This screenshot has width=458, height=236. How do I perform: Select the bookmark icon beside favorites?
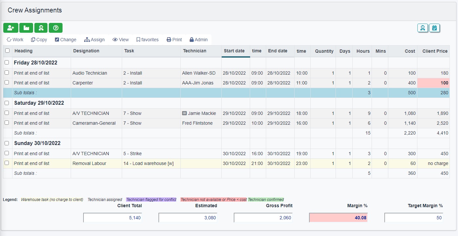pyautogui.click(x=138, y=39)
